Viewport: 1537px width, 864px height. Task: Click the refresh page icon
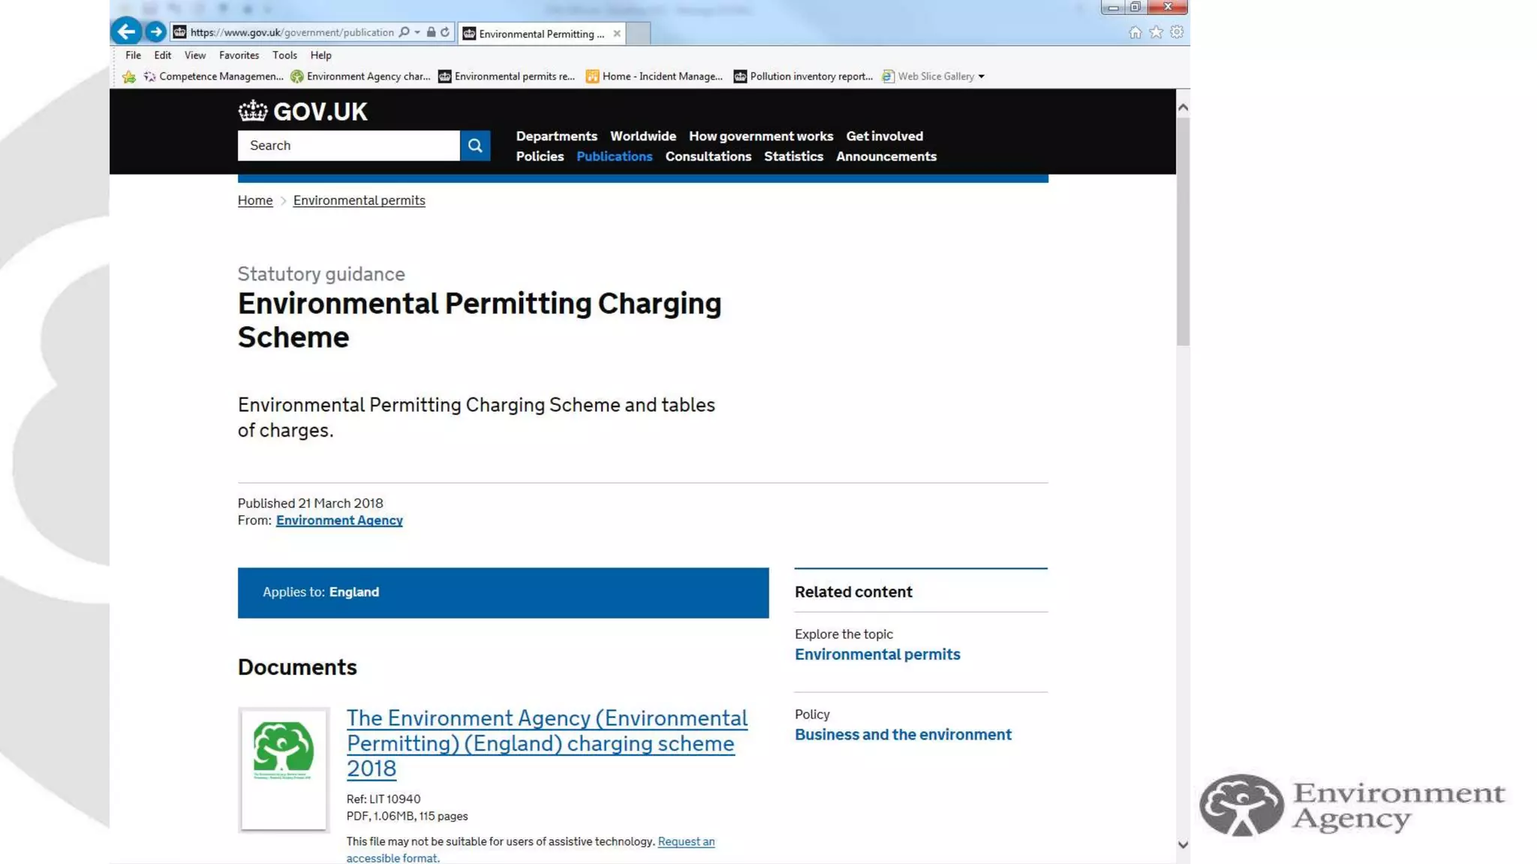[x=445, y=32]
